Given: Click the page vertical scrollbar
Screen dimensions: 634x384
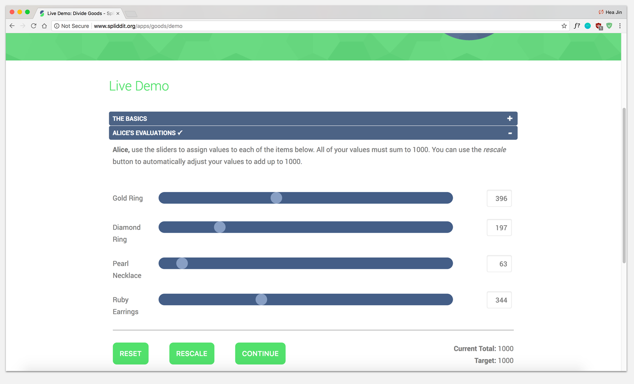Looking at the screenshot, I should 624,185.
